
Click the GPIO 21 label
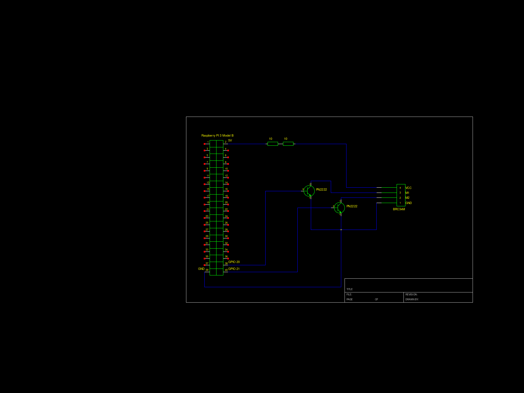coord(234,269)
